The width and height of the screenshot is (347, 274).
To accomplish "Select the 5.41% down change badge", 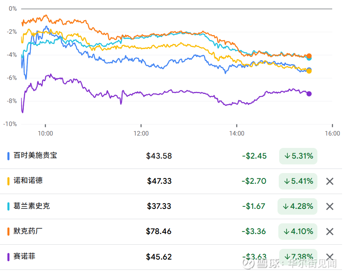I will click(298, 181).
